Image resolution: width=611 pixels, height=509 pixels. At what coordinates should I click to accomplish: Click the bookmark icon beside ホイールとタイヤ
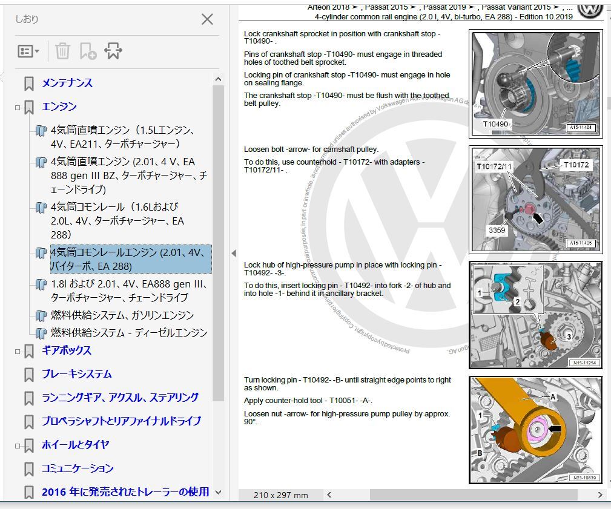point(29,445)
